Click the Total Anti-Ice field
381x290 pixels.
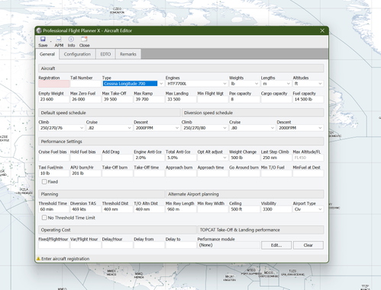[x=181, y=158]
